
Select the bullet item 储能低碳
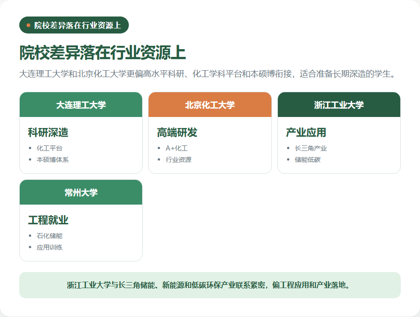[308, 160]
